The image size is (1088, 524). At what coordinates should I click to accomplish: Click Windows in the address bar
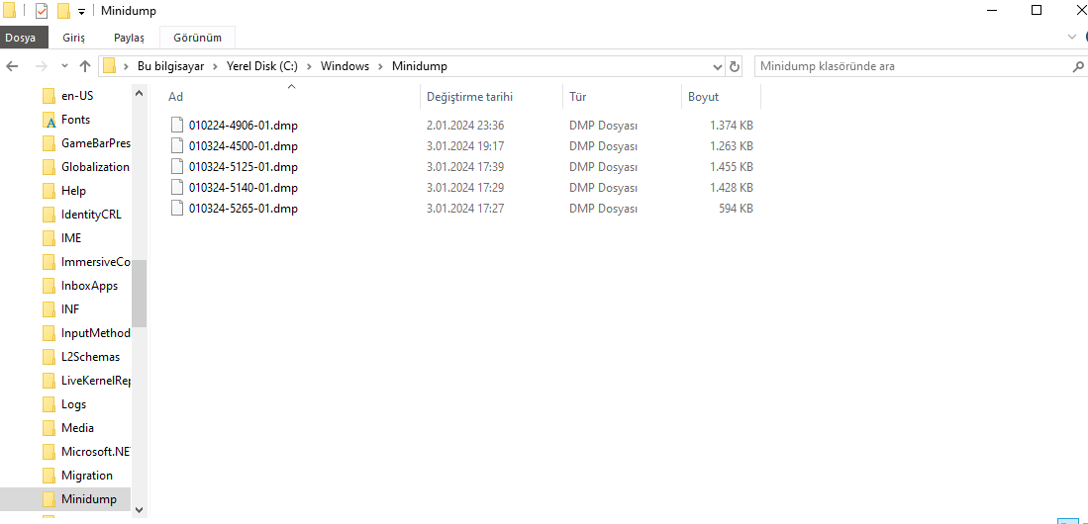345,66
